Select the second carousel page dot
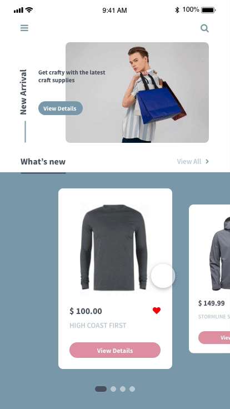 (x=113, y=389)
